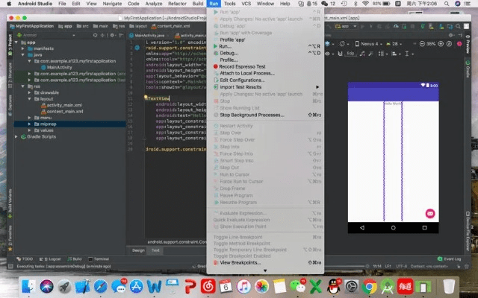Open View Breakpoints from menu

click(x=240, y=262)
